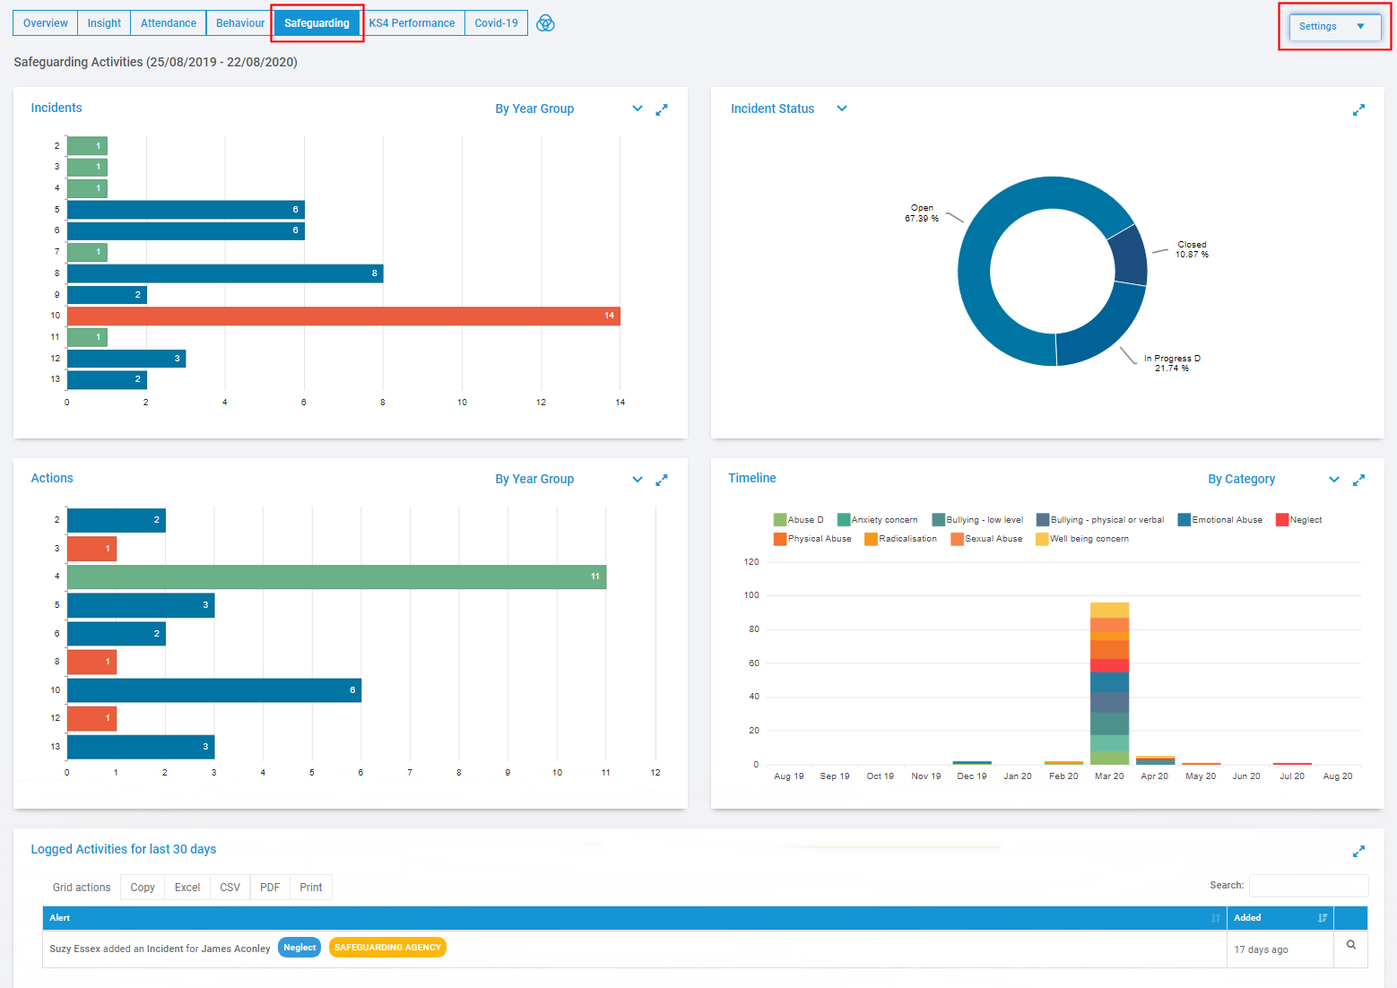1397x988 pixels.
Task: Click the magnifier icon on the James Aconley alert row
Action: [1350, 944]
